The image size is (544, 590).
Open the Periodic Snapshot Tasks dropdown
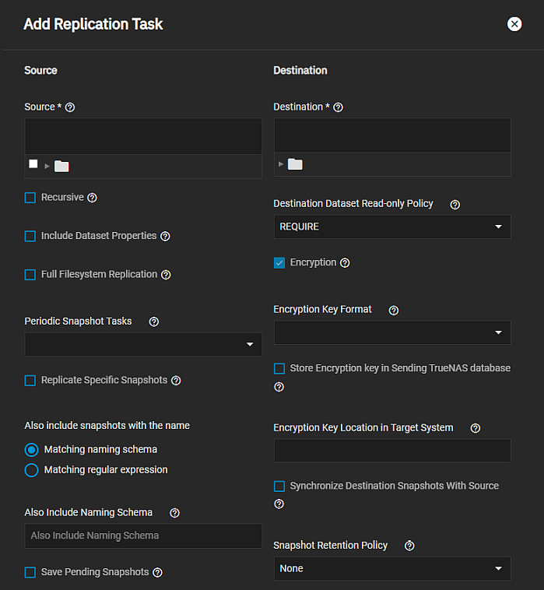(143, 344)
